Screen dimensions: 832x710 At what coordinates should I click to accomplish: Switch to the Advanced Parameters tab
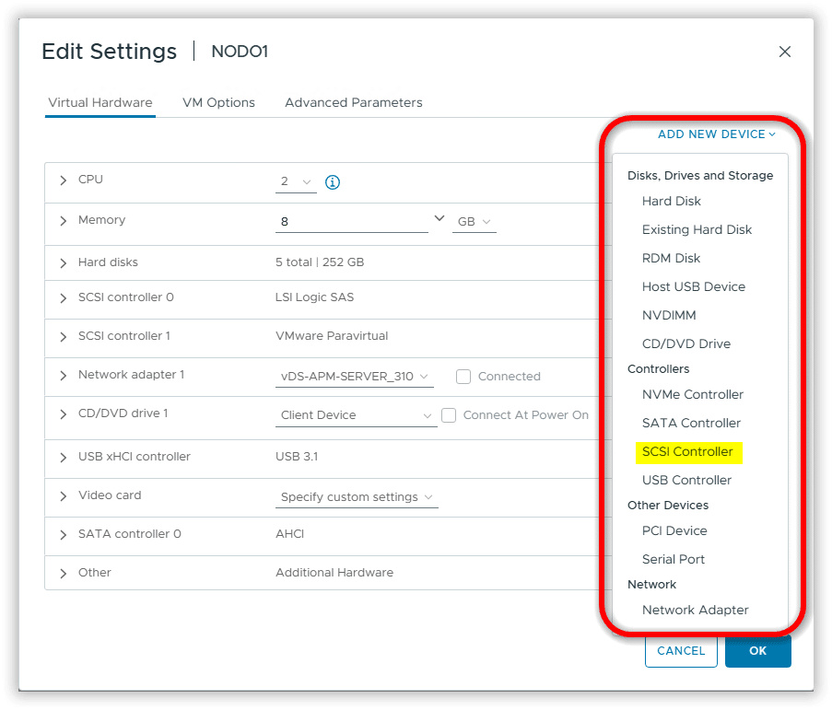click(x=353, y=103)
